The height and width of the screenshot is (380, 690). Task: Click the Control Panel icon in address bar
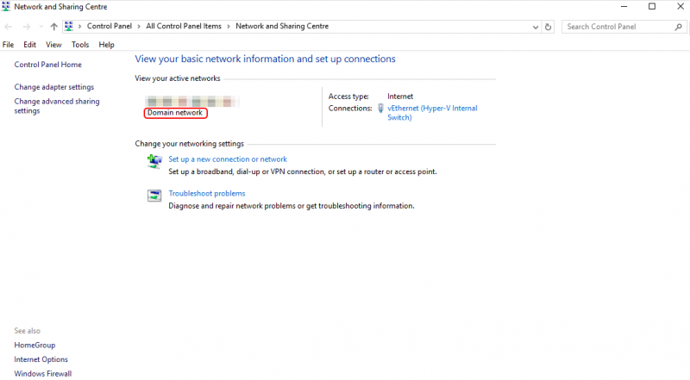(69, 27)
